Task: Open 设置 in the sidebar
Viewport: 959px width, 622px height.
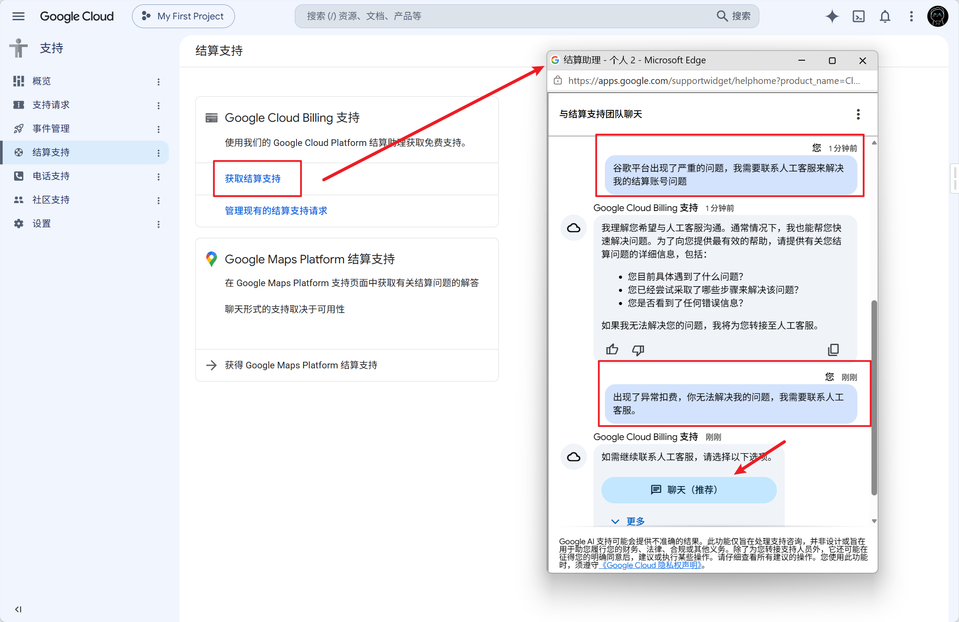Action: click(x=84, y=223)
